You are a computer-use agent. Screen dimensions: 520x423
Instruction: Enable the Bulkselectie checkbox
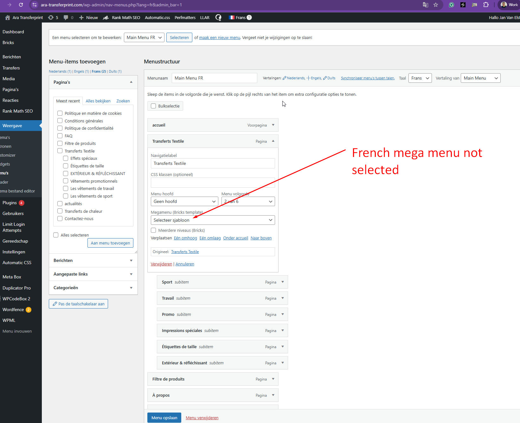[x=154, y=106]
